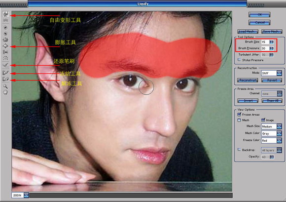The width and height of the screenshot is (286, 202).
Task: Select the Twirl Clockwise tool
Action: point(5,27)
